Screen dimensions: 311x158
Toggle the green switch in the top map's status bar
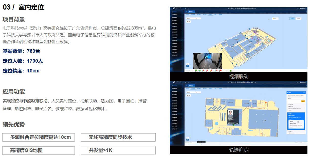[x=231, y=71]
